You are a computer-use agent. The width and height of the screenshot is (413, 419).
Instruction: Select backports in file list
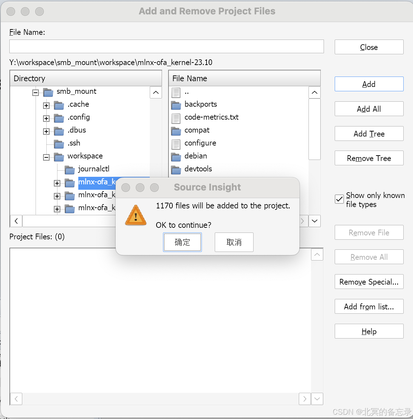coord(201,104)
